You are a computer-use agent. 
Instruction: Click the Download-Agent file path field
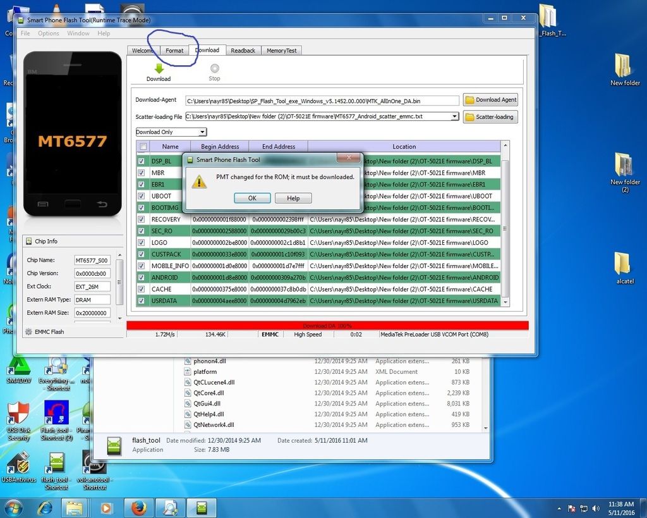tap(322, 101)
